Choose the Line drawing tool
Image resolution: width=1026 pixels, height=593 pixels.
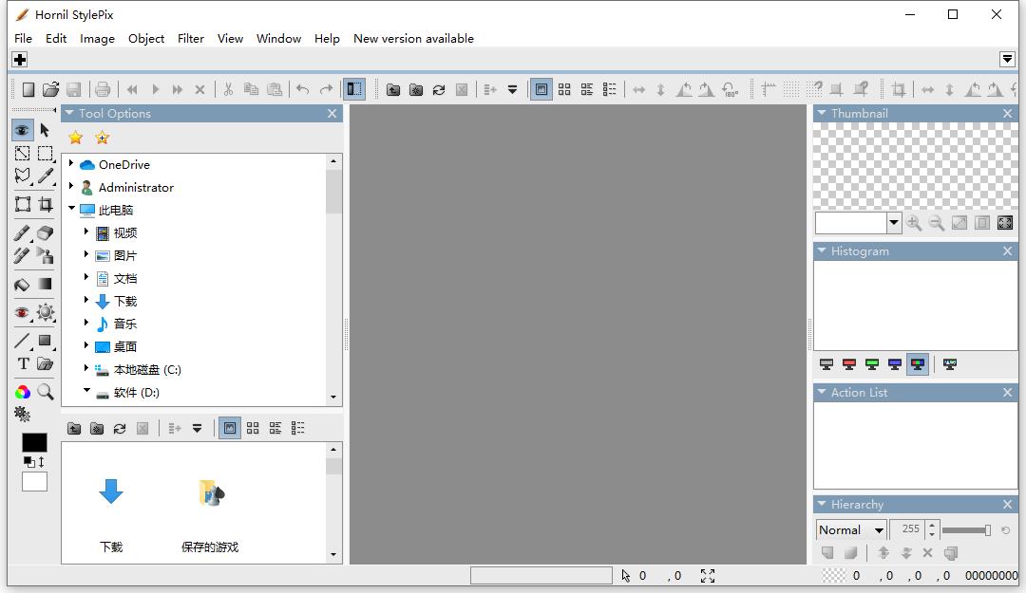(x=23, y=341)
